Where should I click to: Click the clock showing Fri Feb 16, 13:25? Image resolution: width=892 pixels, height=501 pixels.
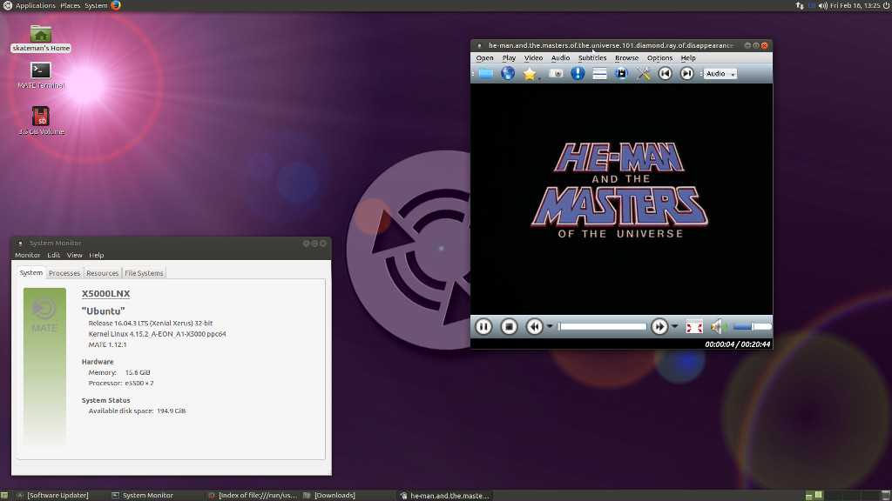(855, 6)
